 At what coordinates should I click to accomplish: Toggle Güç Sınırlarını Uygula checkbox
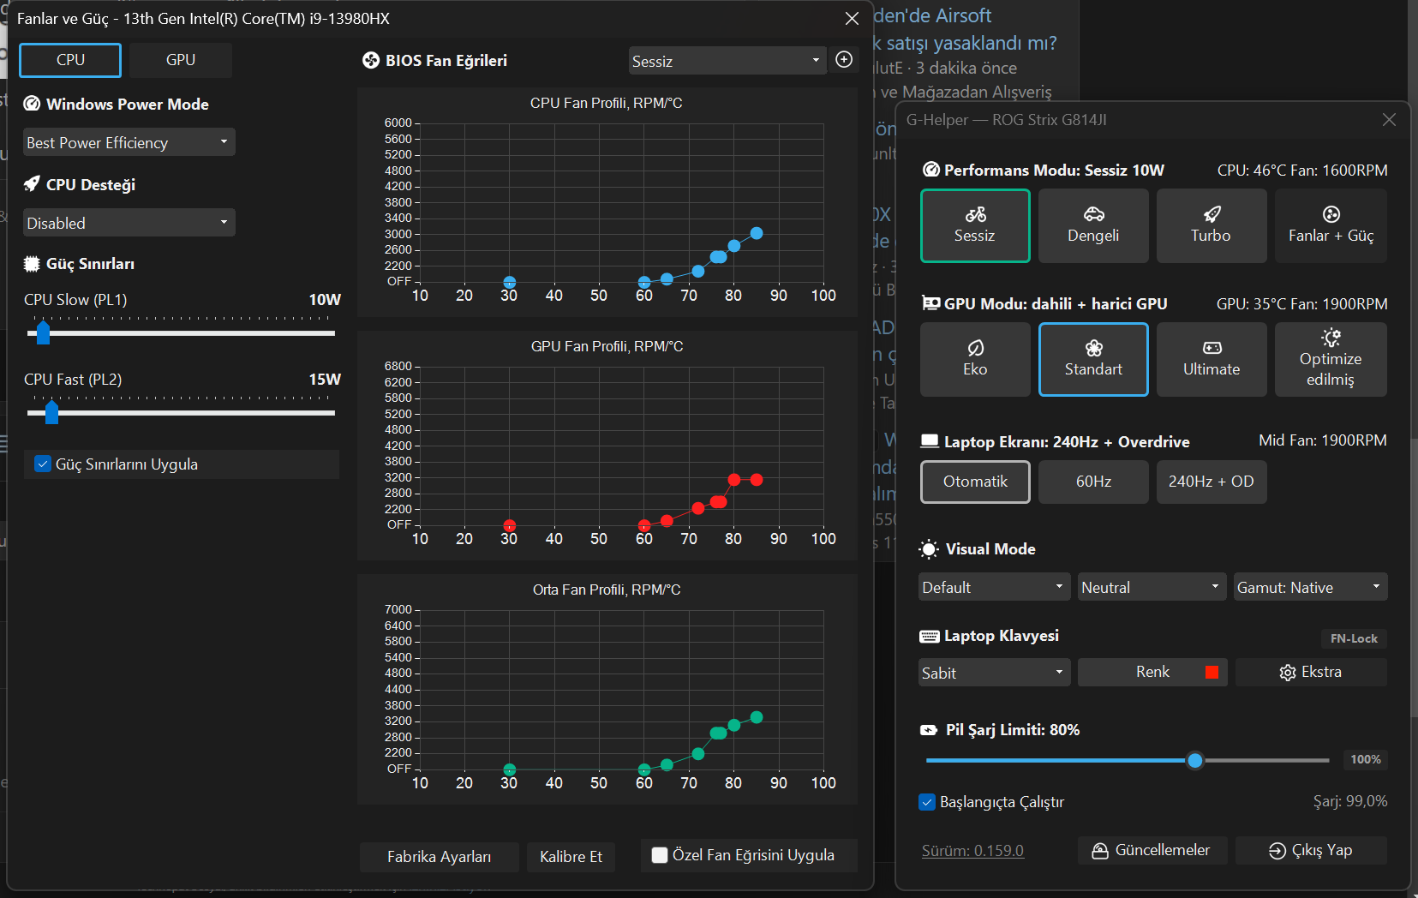(x=42, y=464)
